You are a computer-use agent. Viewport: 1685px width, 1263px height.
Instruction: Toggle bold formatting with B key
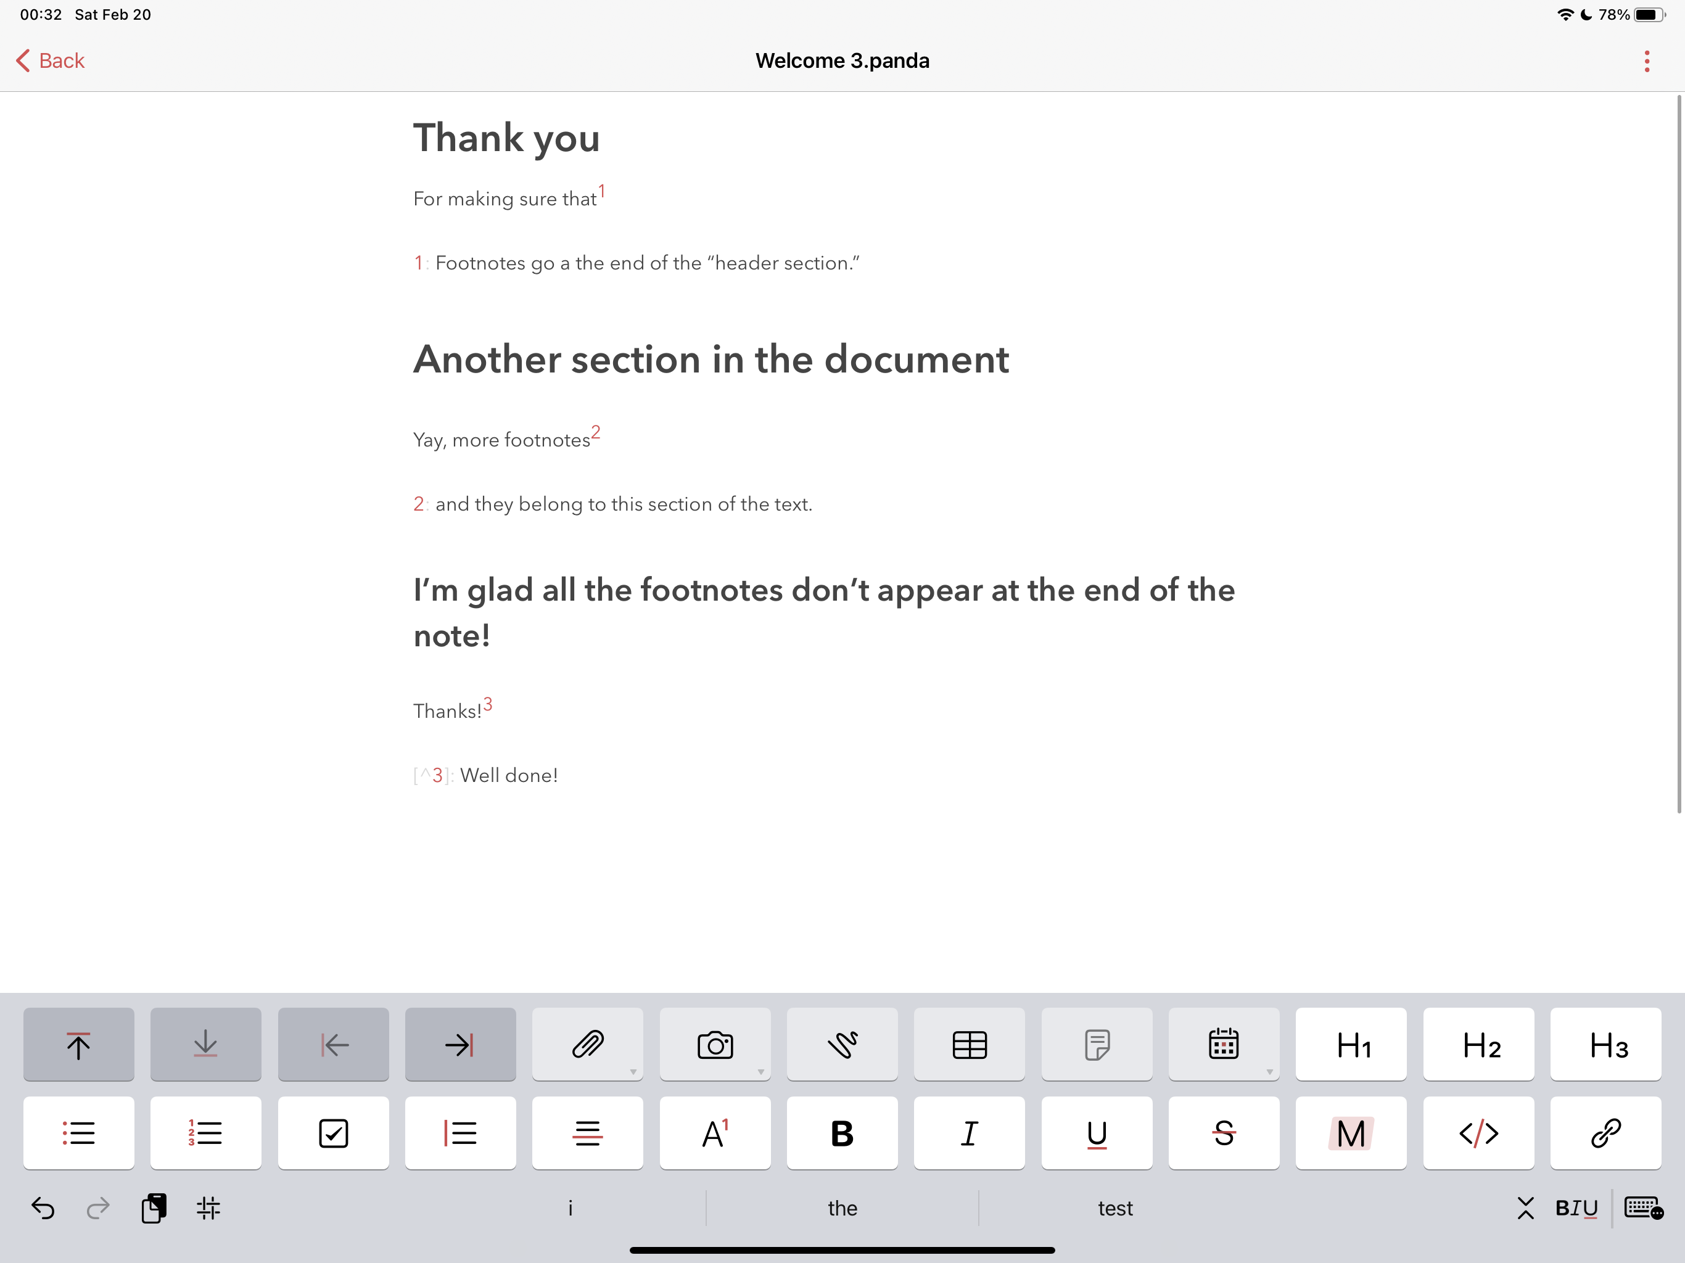point(842,1133)
